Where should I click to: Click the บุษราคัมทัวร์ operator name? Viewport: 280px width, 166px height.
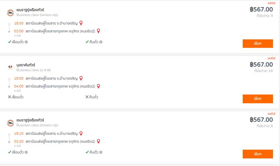[26, 65]
